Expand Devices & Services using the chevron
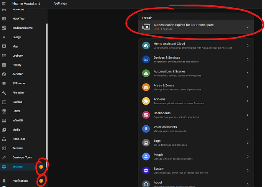The height and width of the screenshot is (187, 265). click(x=248, y=59)
